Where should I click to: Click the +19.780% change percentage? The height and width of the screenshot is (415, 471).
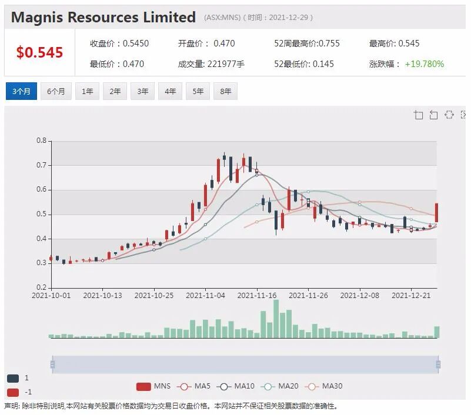coord(424,64)
